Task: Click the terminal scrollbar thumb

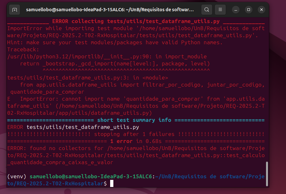Action: click(266, 173)
